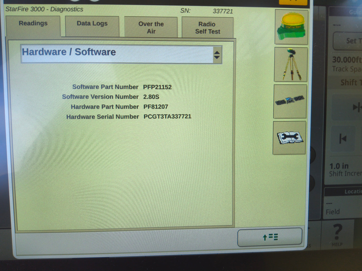Click the dropdown up/down arrow selector
Viewport: 362px width, 271px height.
point(217,55)
